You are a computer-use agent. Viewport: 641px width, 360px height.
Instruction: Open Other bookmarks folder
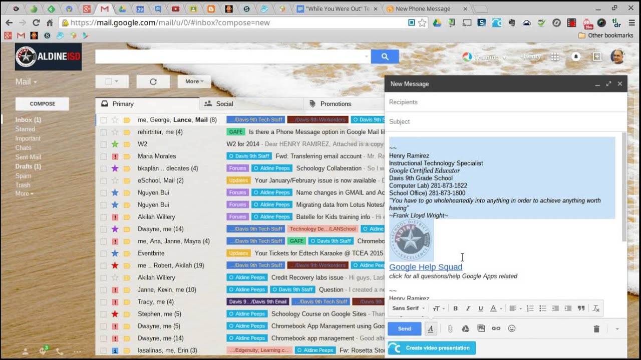coord(606,35)
